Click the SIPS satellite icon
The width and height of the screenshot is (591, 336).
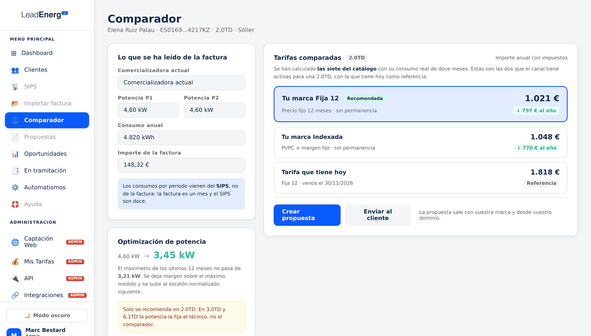pyautogui.click(x=15, y=87)
